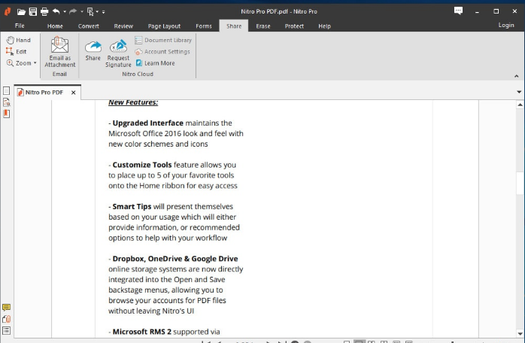Click the 'Smart Tips' bold text
Screen dimensions: 525x343
click(132, 207)
